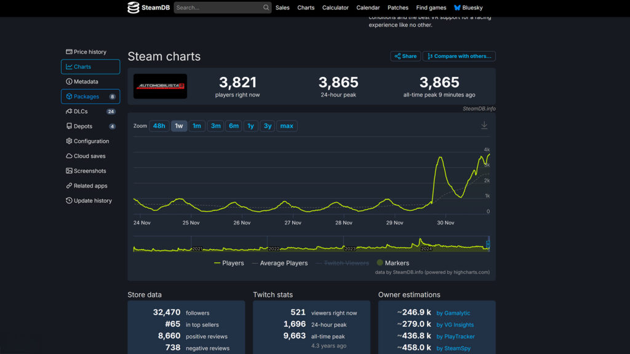Click the search input field

click(x=218, y=8)
